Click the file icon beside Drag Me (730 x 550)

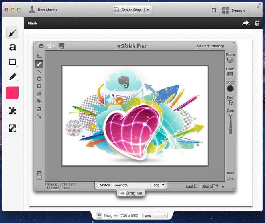pyautogui.click(x=99, y=215)
